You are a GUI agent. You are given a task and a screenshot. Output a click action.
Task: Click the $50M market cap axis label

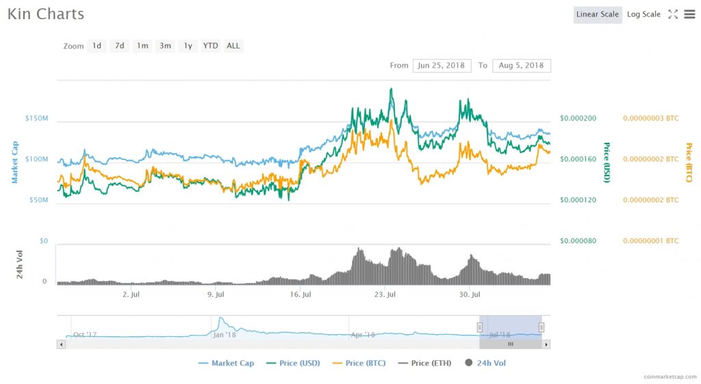pyautogui.click(x=38, y=200)
